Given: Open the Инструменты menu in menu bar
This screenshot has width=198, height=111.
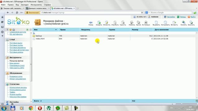Looking at the screenshot, I should 36,5.
